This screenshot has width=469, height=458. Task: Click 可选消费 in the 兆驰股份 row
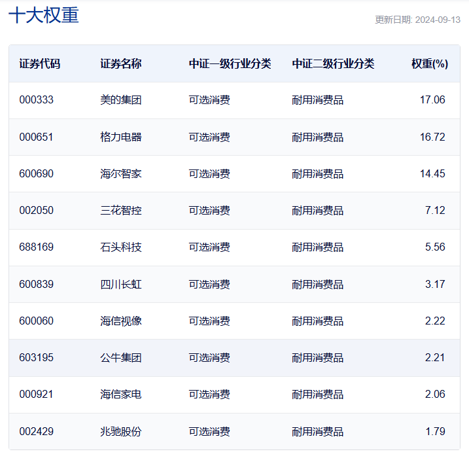[x=209, y=431]
